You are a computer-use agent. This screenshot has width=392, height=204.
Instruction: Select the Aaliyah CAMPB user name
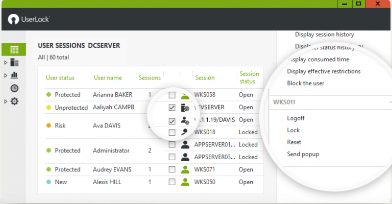click(113, 108)
